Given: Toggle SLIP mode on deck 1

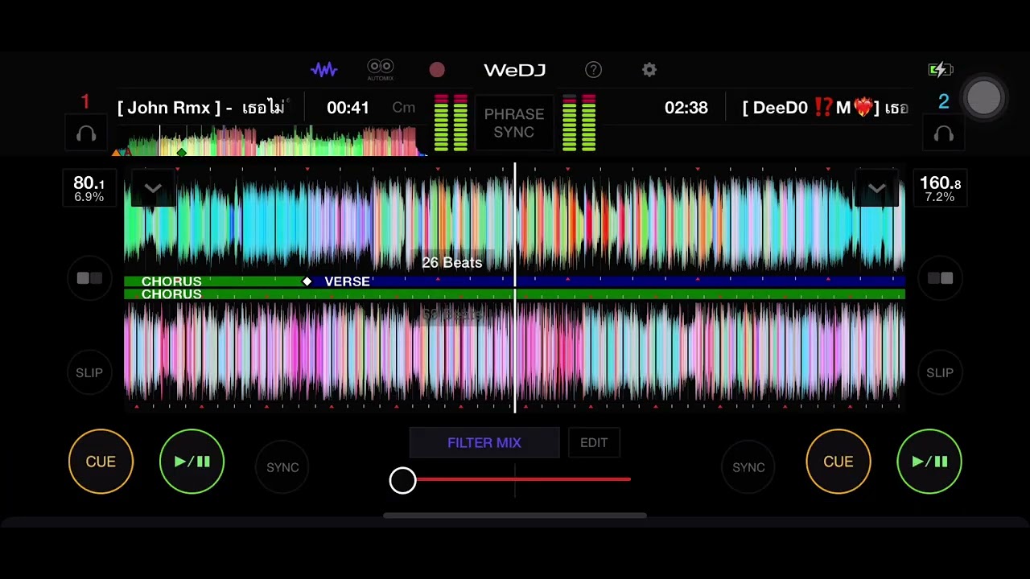Looking at the screenshot, I should pyautogui.click(x=89, y=372).
